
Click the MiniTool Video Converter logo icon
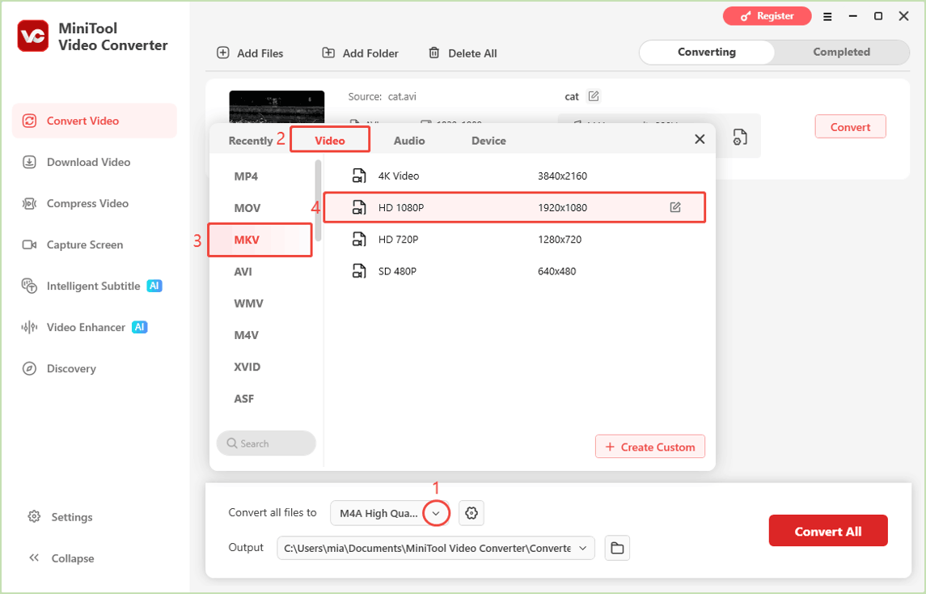33,36
